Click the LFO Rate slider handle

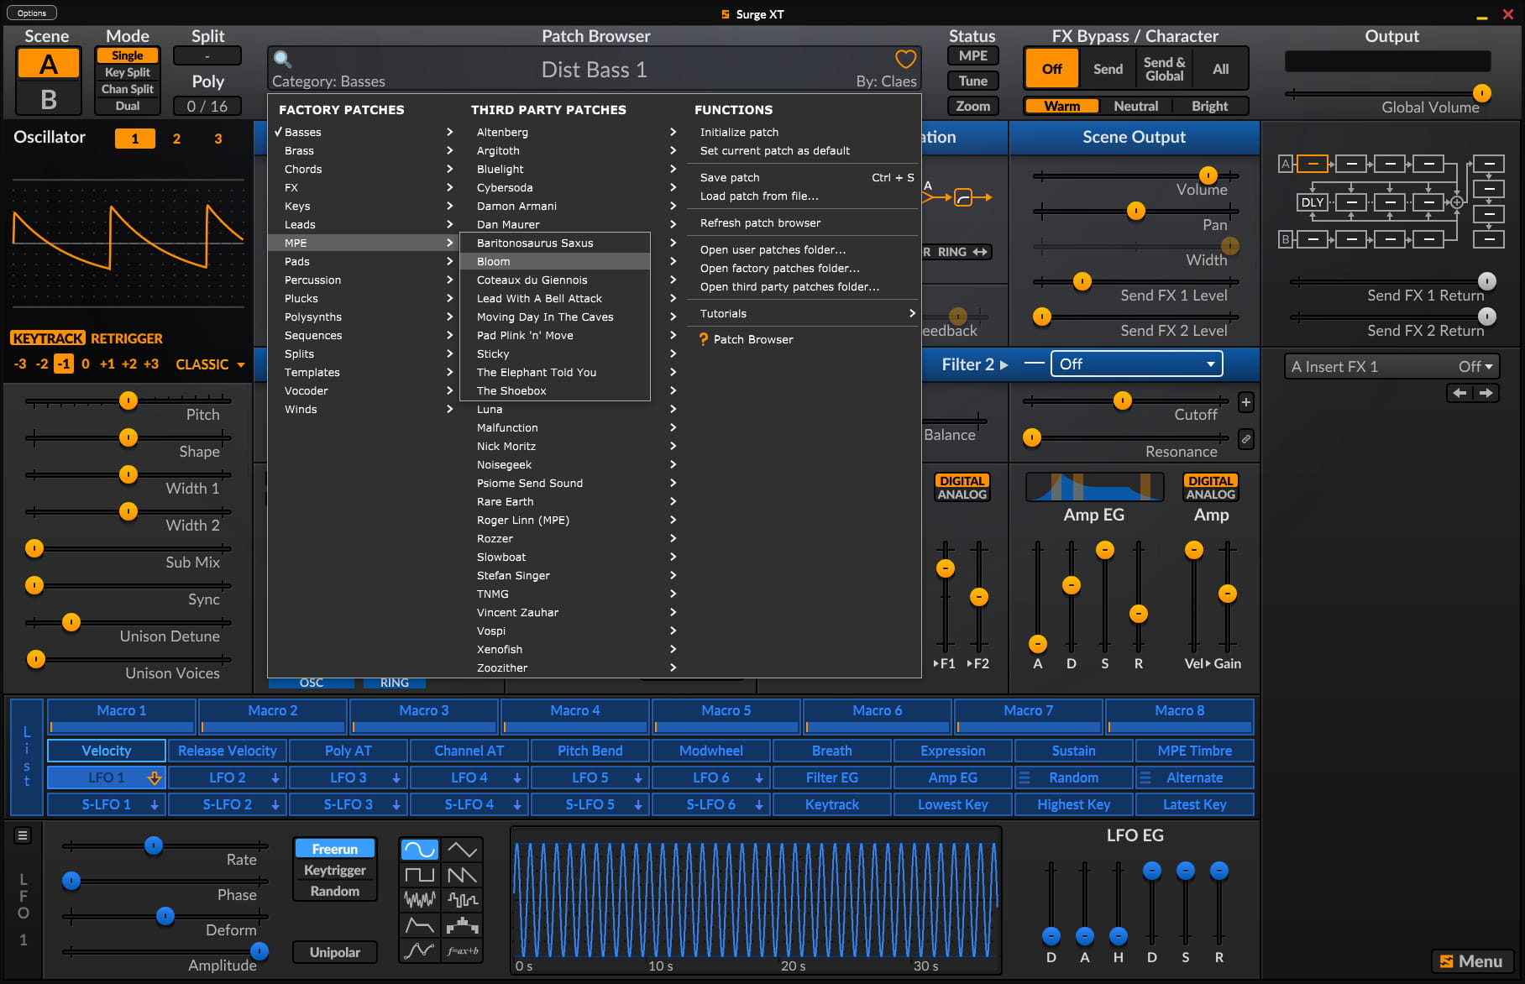click(x=153, y=845)
